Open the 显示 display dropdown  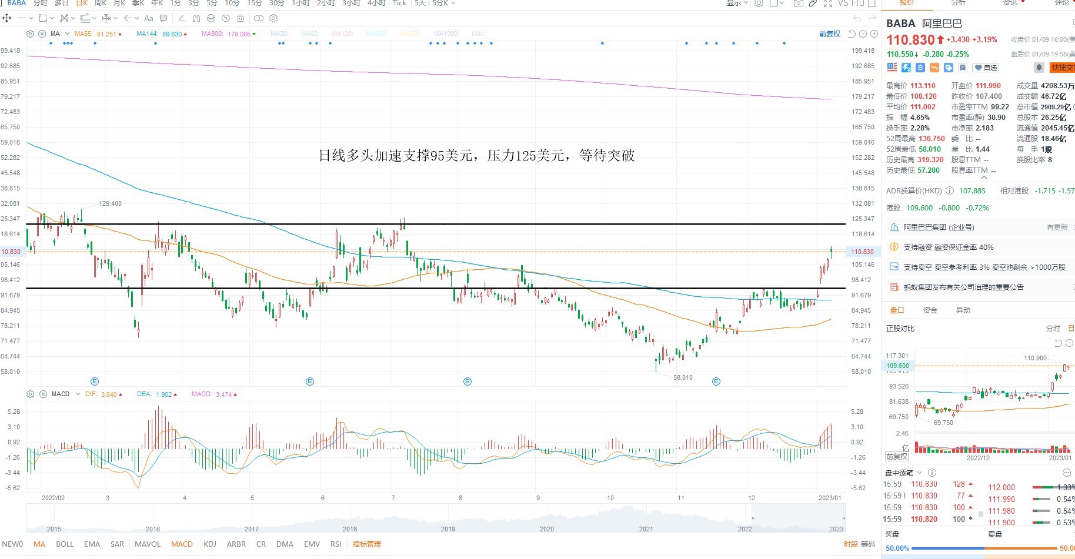(x=737, y=4)
